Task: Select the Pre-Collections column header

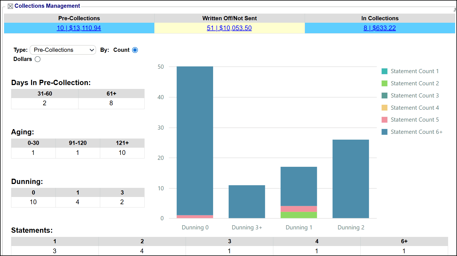Action: coord(79,18)
